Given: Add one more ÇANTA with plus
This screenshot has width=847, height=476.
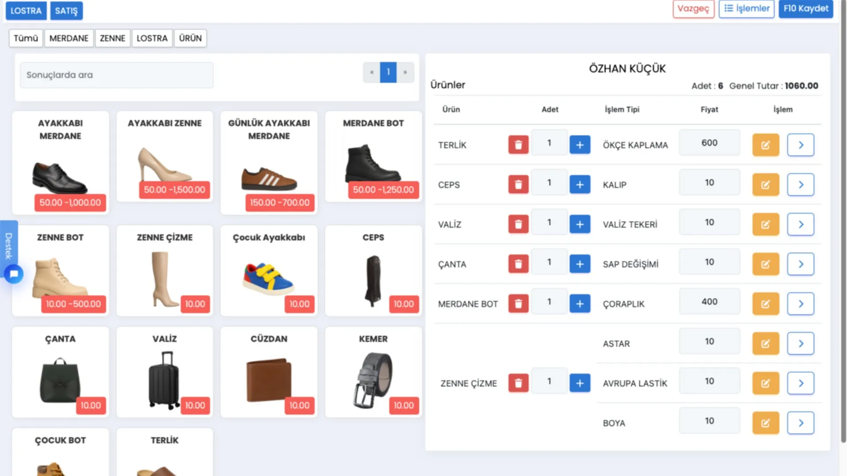Looking at the screenshot, I should point(580,264).
